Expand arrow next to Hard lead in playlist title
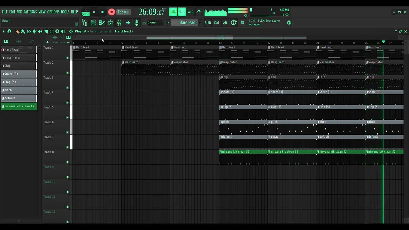 coord(133,31)
